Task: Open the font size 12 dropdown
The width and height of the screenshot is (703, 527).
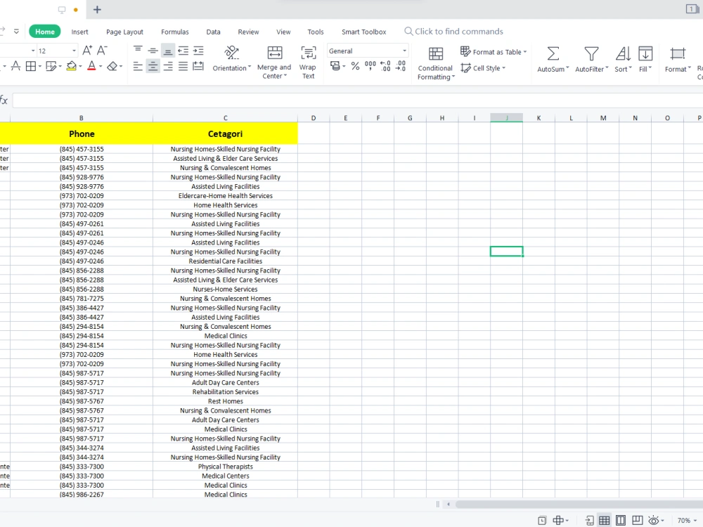Action: [74, 51]
